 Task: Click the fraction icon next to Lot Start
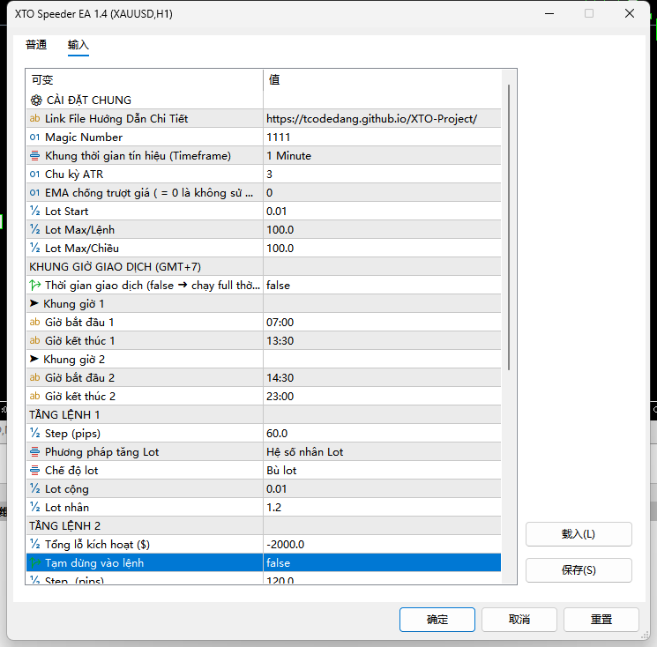pyautogui.click(x=34, y=211)
